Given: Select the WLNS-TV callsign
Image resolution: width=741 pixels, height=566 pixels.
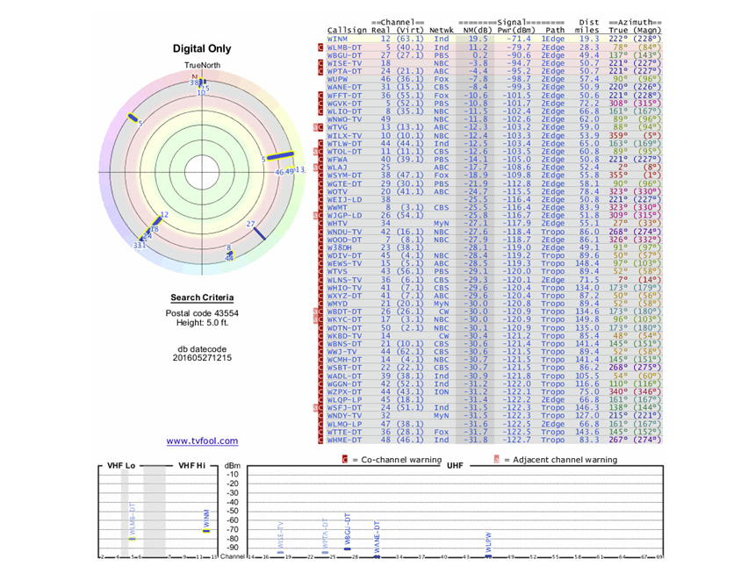Looking at the screenshot, I should coord(344,280).
